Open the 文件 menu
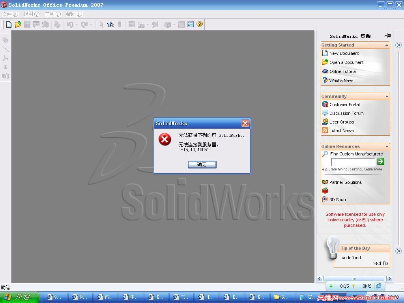This screenshot has width=404, height=303. (x=10, y=14)
